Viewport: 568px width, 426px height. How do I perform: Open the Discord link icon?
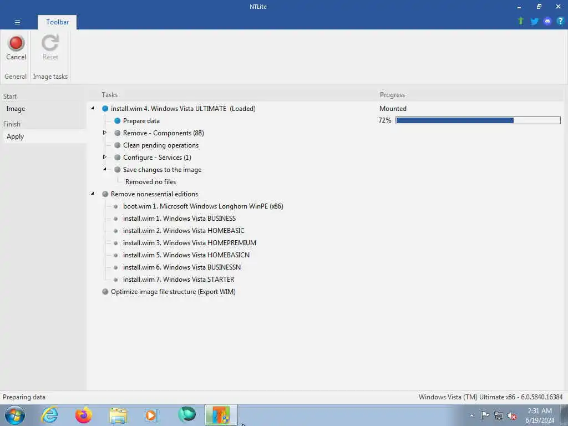547,22
